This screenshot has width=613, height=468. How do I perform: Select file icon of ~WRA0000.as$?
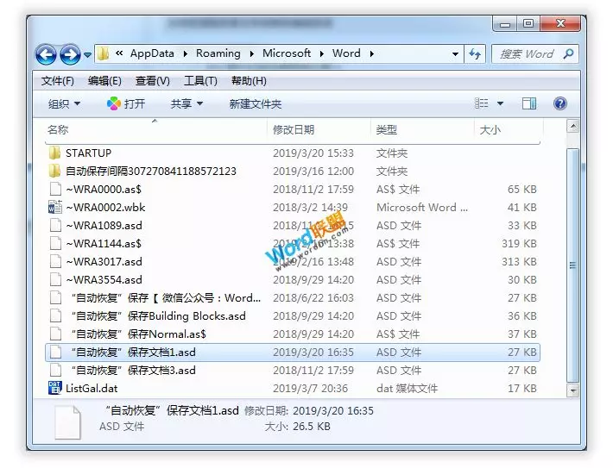(55, 190)
